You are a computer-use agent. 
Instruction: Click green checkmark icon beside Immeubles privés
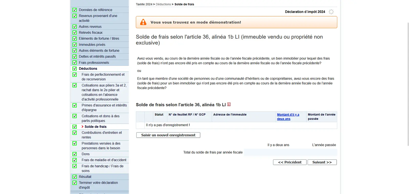pyautogui.click(x=75, y=45)
